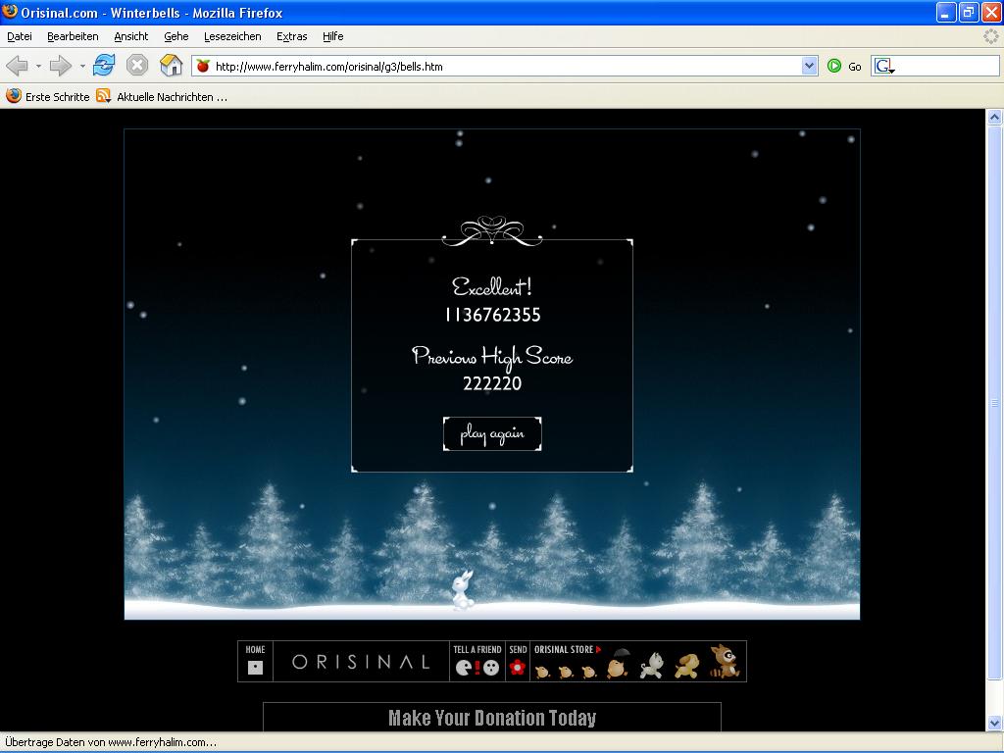This screenshot has width=1004, height=753.
Task: Open the search engine selector dropdown
Action: [x=884, y=67]
